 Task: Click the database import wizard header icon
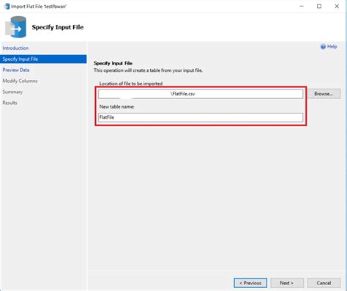(x=15, y=27)
